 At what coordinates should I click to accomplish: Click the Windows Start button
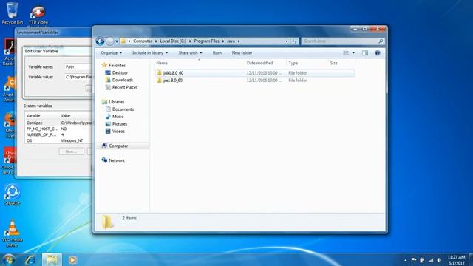[x=8, y=259]
